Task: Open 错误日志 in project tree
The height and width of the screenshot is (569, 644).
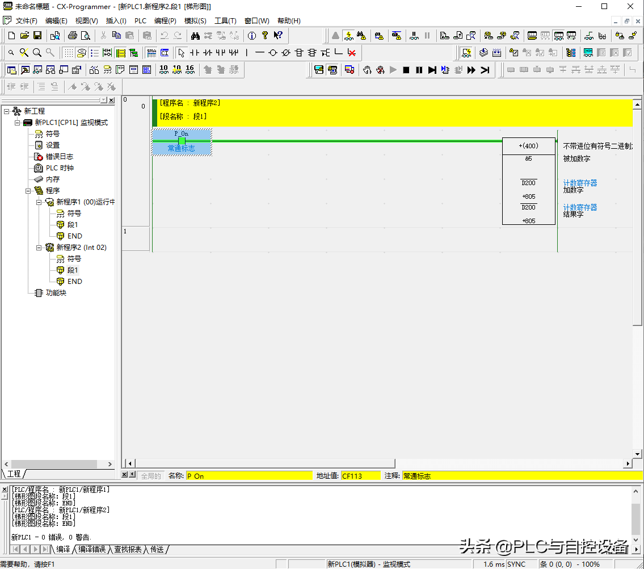Action: pos(59,157)
